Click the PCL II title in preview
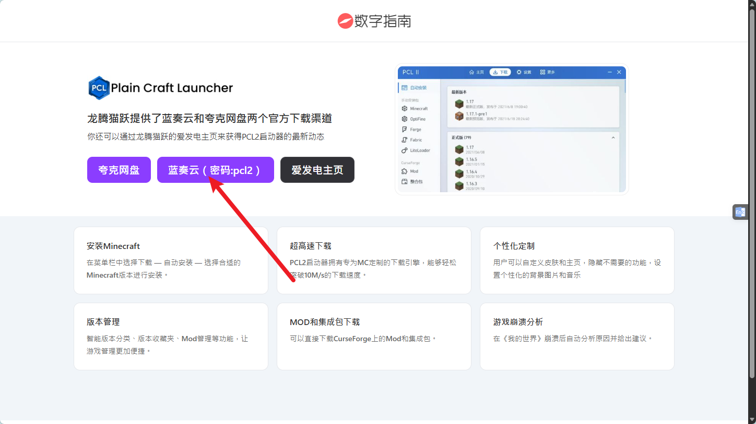 point(410,72)
